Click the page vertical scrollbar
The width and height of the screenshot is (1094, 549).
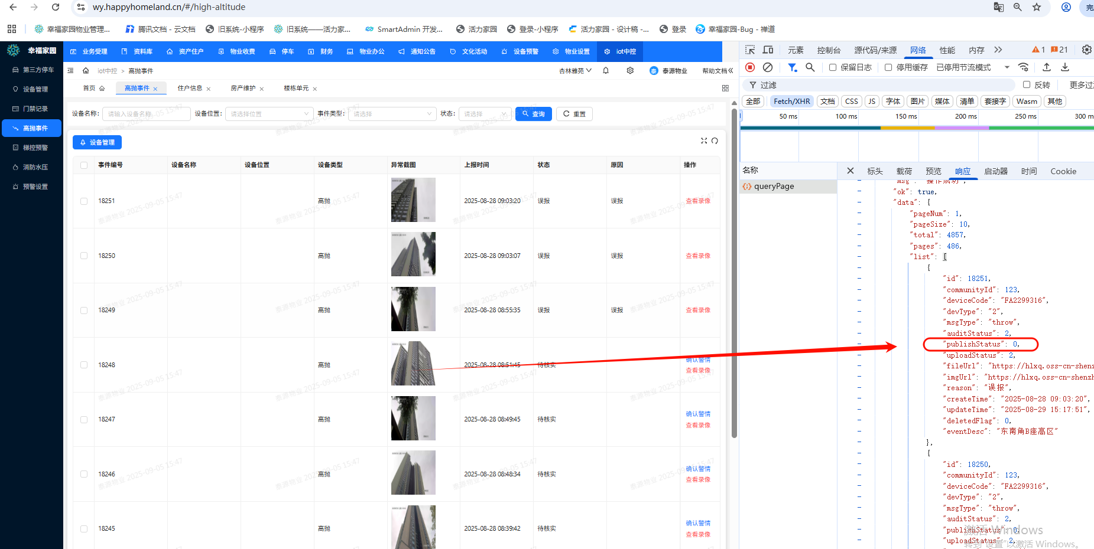[734, 272]
